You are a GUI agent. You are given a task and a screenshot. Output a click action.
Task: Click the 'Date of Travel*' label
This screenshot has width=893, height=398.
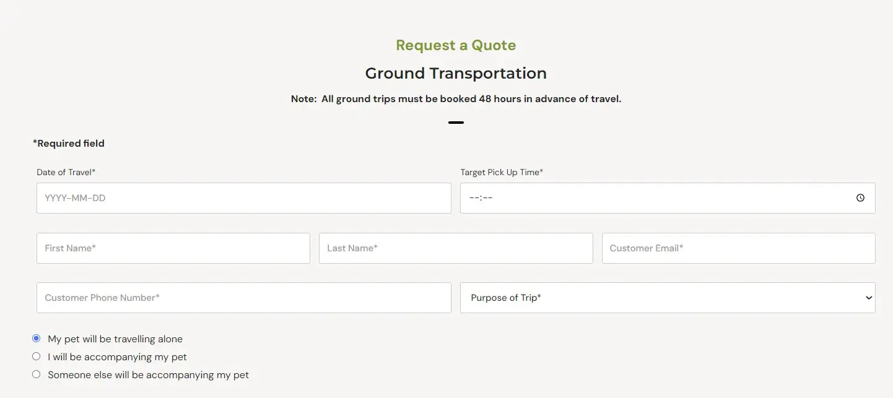[x=66, y=172]
